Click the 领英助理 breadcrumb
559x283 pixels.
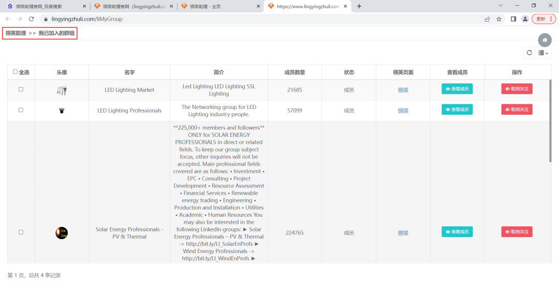click(x=16, y=33)
